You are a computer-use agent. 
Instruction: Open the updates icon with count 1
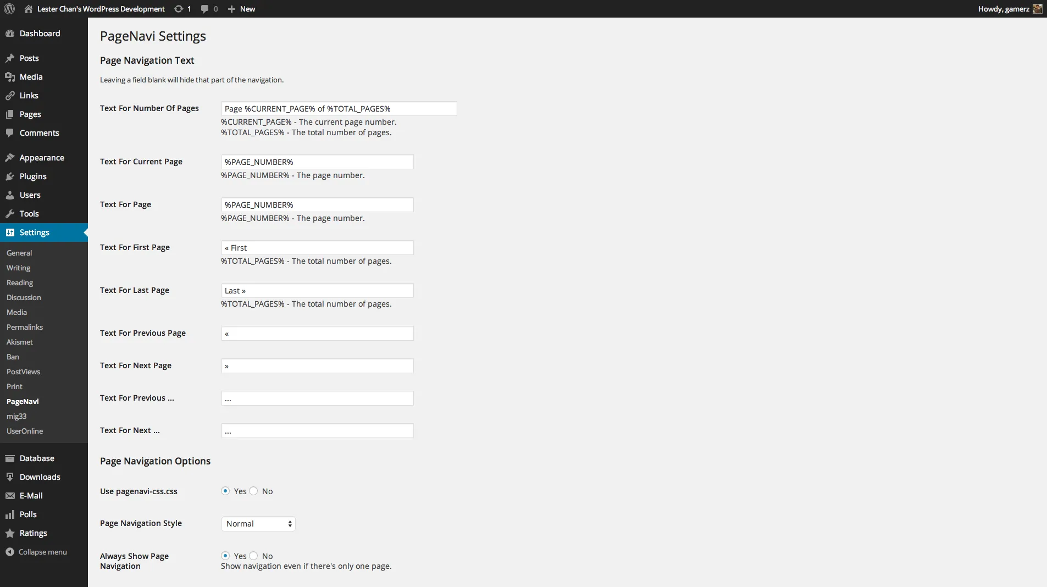(x=179, y=9)
